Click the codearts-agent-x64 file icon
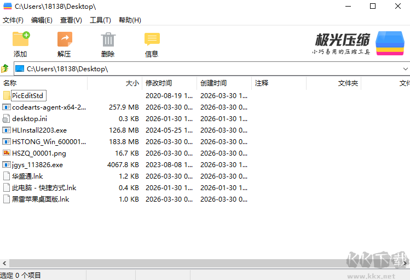Screen dimensions: 410x280 click(7, 107)
